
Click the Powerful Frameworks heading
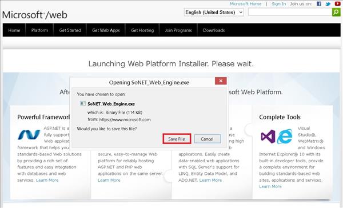[x=43, y=117]
